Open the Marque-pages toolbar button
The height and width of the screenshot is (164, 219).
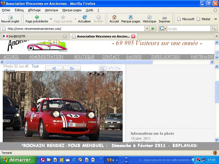tap(131, 19)
